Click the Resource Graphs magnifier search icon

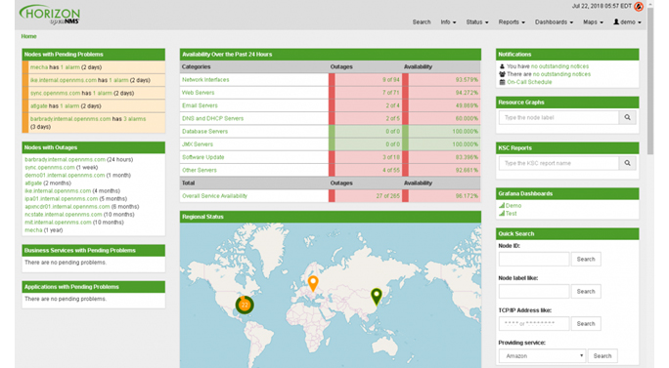point(627,117)
